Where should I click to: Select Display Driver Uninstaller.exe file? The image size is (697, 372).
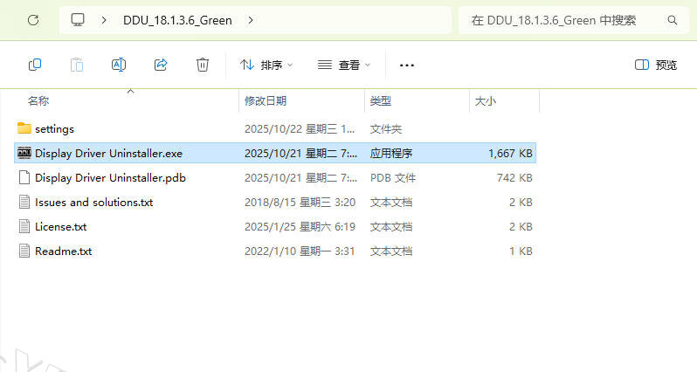pos(108,153)
